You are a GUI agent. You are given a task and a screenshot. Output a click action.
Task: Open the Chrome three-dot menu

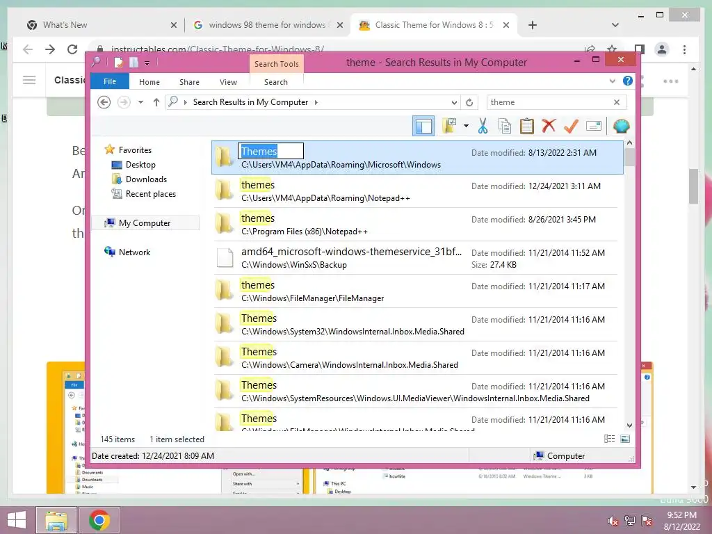click(684, 49)
